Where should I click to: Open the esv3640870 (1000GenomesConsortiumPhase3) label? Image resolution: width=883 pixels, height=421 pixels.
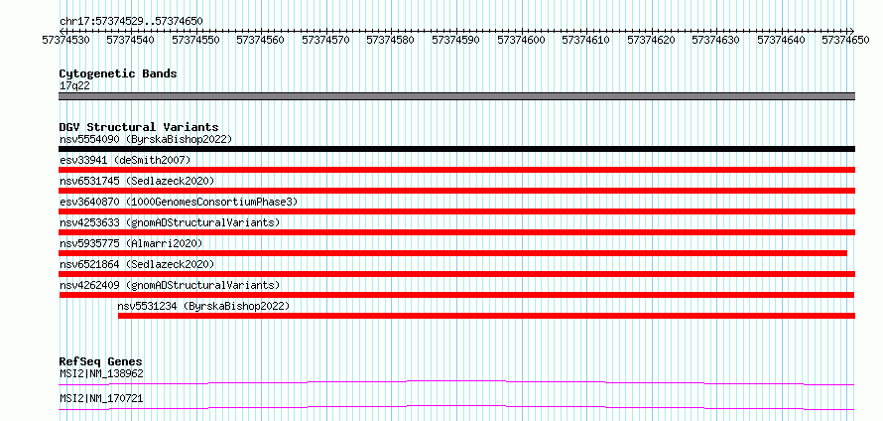tap(179, 202)
